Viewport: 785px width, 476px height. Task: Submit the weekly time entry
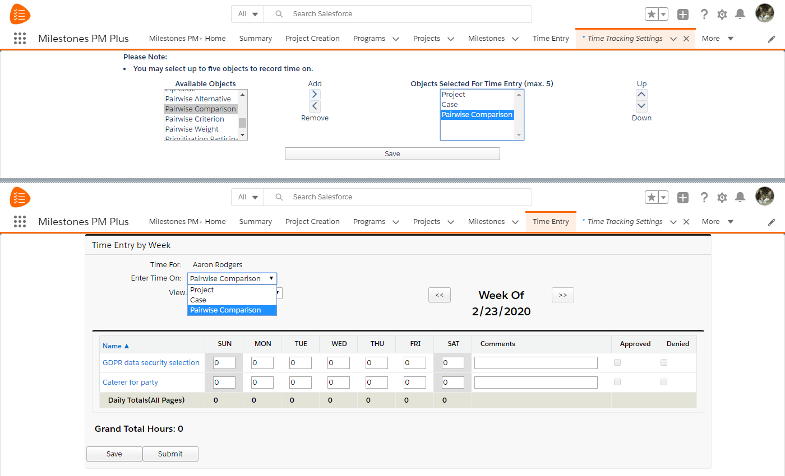[x=170, y=454]
